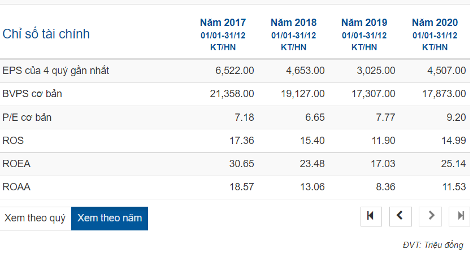Click ROS value 11.90
Viewport: 473px width, 253px height.
pyautogui.click(x=383, y=141)
